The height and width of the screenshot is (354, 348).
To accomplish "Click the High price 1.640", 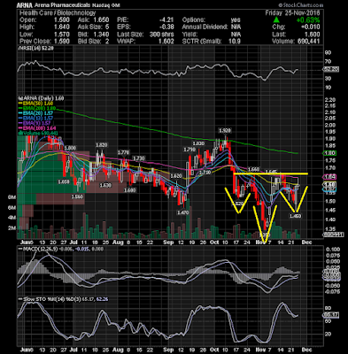I will coord(62,27).
